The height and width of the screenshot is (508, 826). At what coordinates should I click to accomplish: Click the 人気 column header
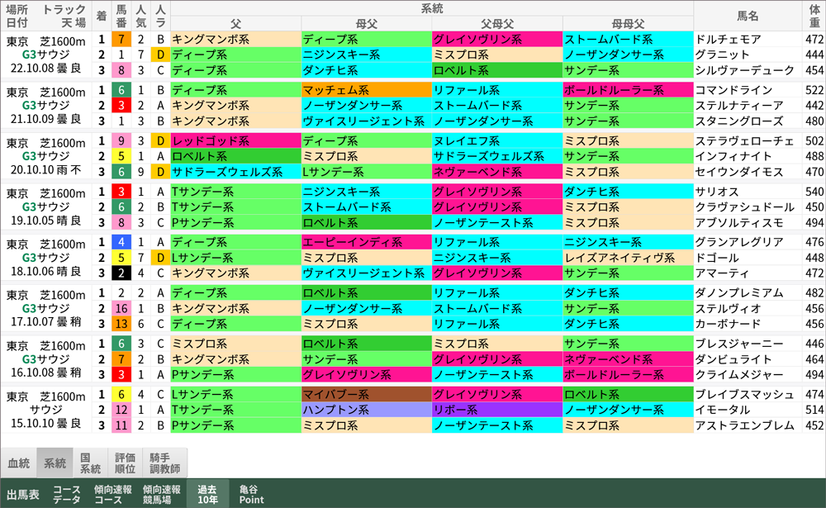tap(140, 16)
